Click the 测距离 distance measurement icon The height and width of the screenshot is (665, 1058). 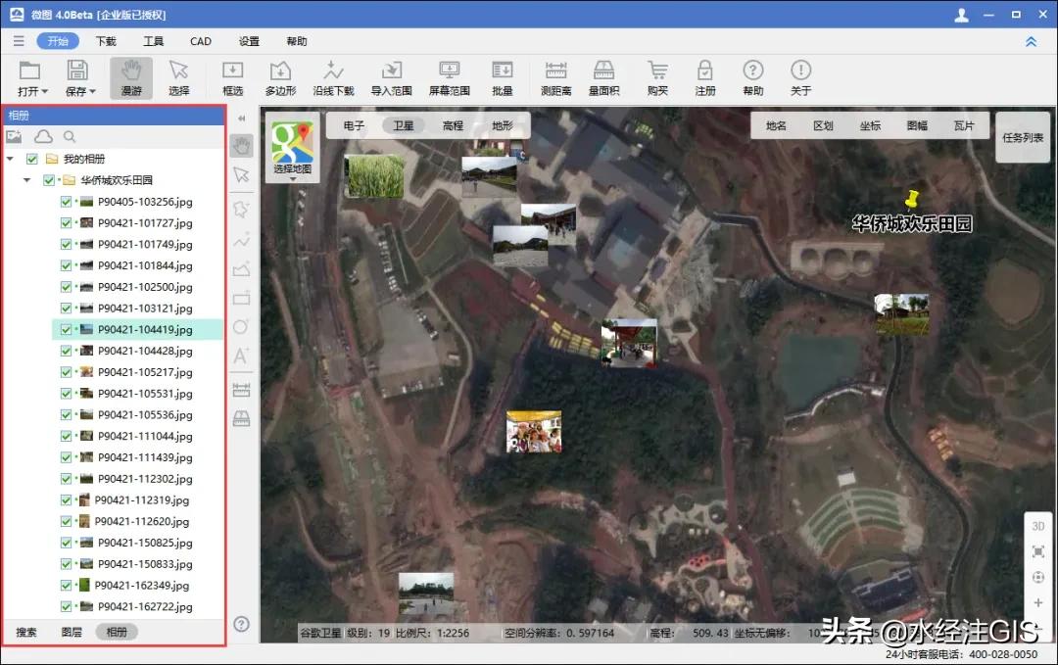556,77
